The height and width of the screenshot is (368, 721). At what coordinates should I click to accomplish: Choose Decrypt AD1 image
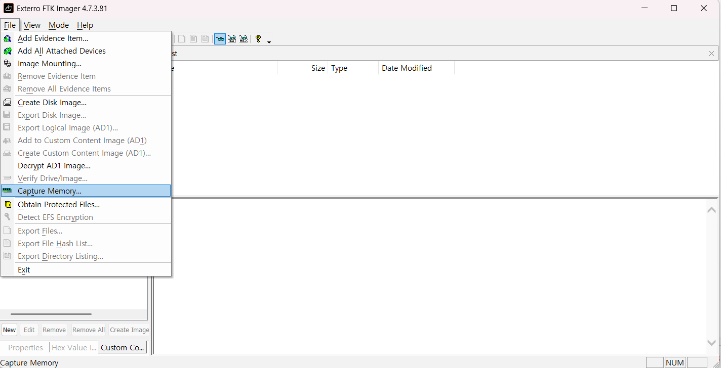[86, 166]
